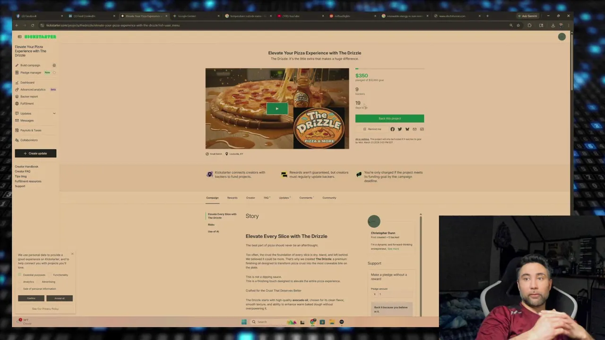Bookmark the page with the star icon
This screenshot has height=340, width=605.
coord(518,25)
